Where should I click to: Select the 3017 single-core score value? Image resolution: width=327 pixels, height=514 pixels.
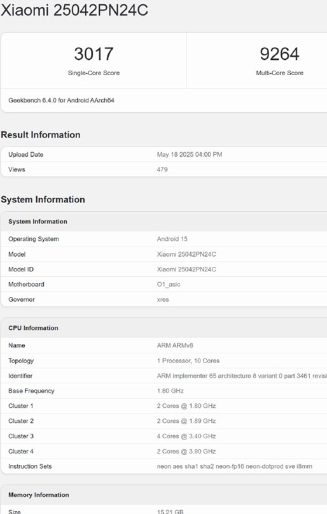(94, 54)
